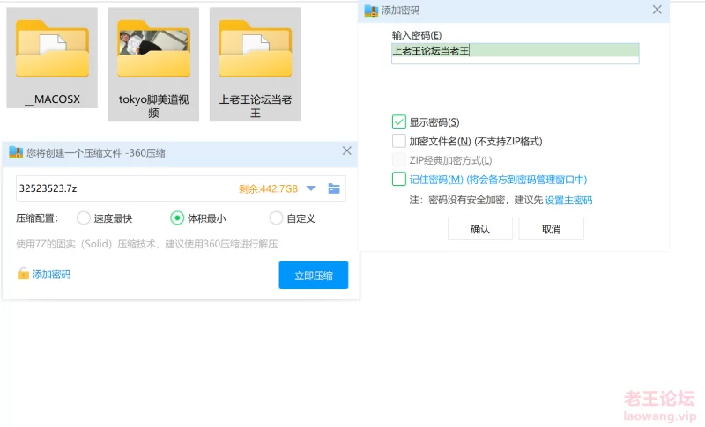Click the 立即压缩 button

click(314, 276)
